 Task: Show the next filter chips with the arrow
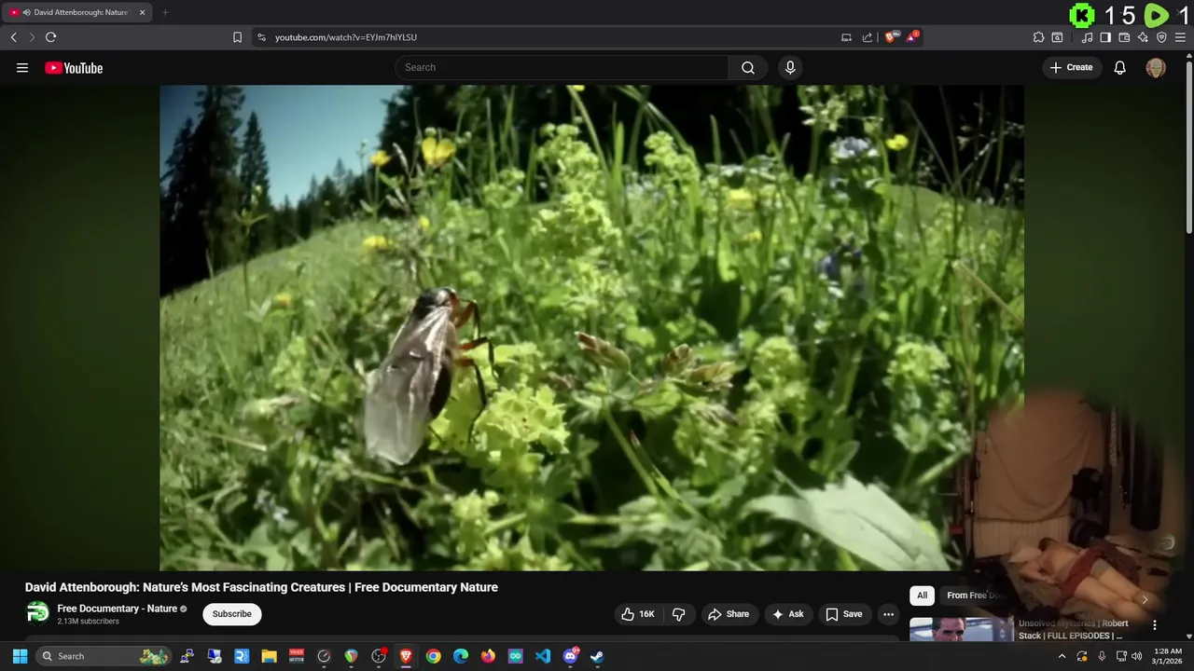1145,599
